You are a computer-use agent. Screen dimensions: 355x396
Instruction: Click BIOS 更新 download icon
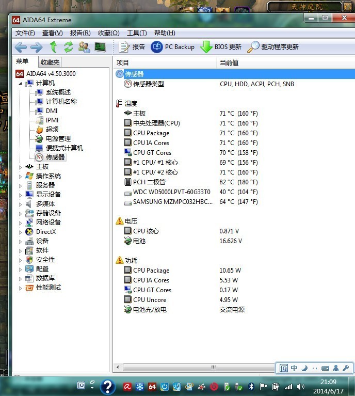click(221, 47)
